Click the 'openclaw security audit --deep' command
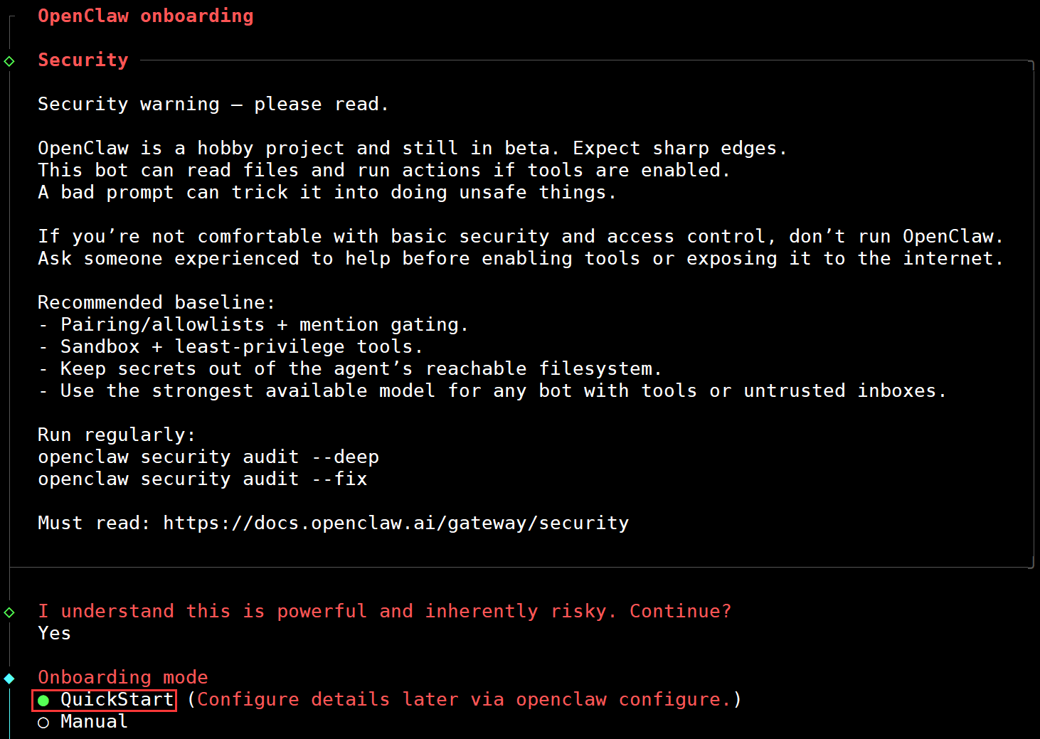This screenshot has height=739, width=1040. (x=208, y=457)
